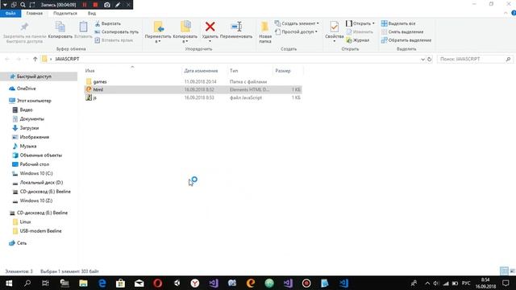Choose Paste shortcut command
This screenshot has width=516, height=290.
[114, 40]
